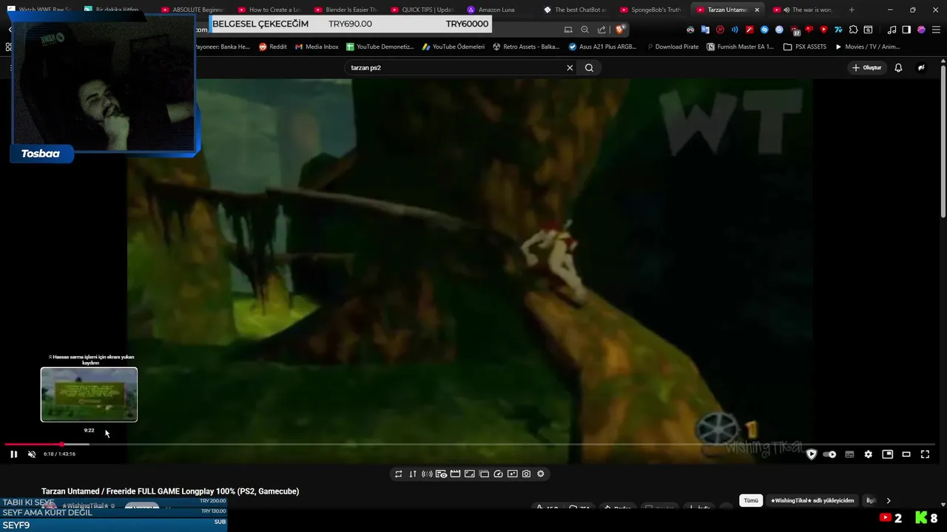Viewport: 947px width, 532px height.
Task: Switch to 'The best ChatBot' tab
Action: tap(575, 10)
